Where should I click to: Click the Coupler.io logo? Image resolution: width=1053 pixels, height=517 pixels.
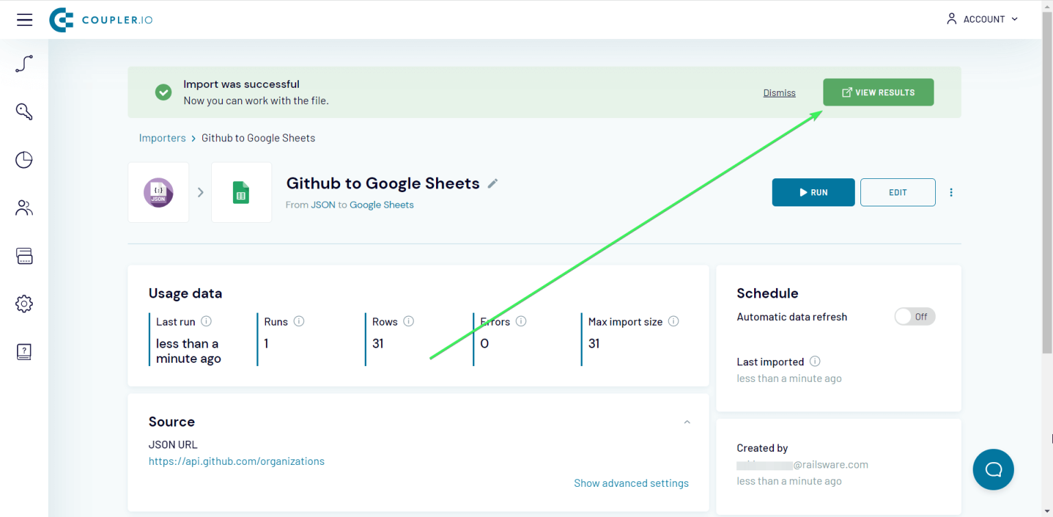pyautogui.click(x=100, y=19)
